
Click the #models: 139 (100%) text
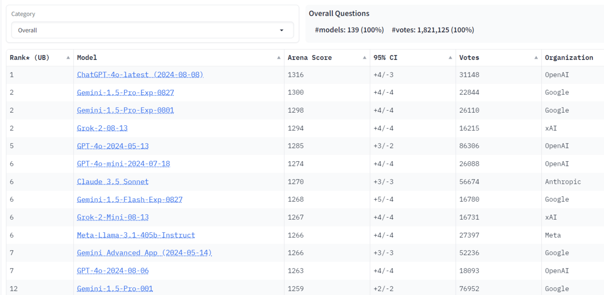coord(349,30)
